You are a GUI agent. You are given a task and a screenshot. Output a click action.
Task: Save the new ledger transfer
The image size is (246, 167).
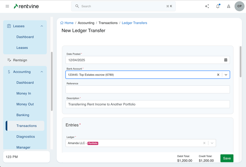point(227,158)
